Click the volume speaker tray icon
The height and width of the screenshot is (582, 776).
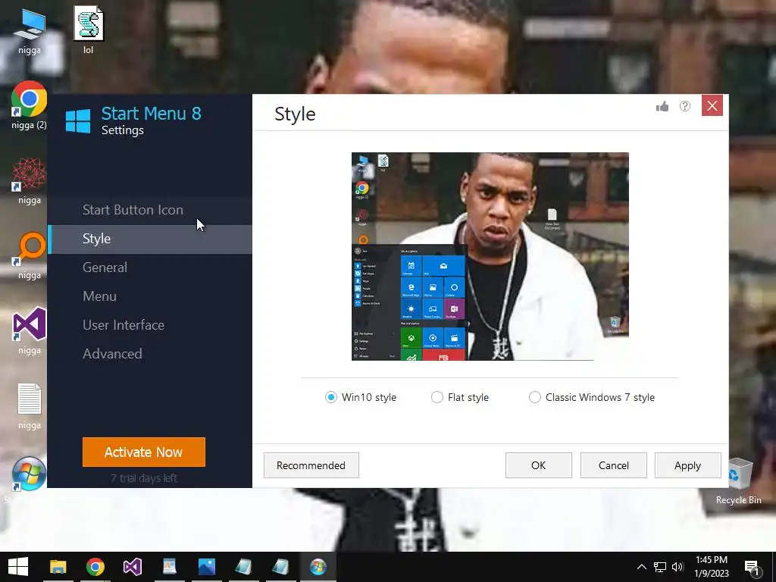(677, 567)
